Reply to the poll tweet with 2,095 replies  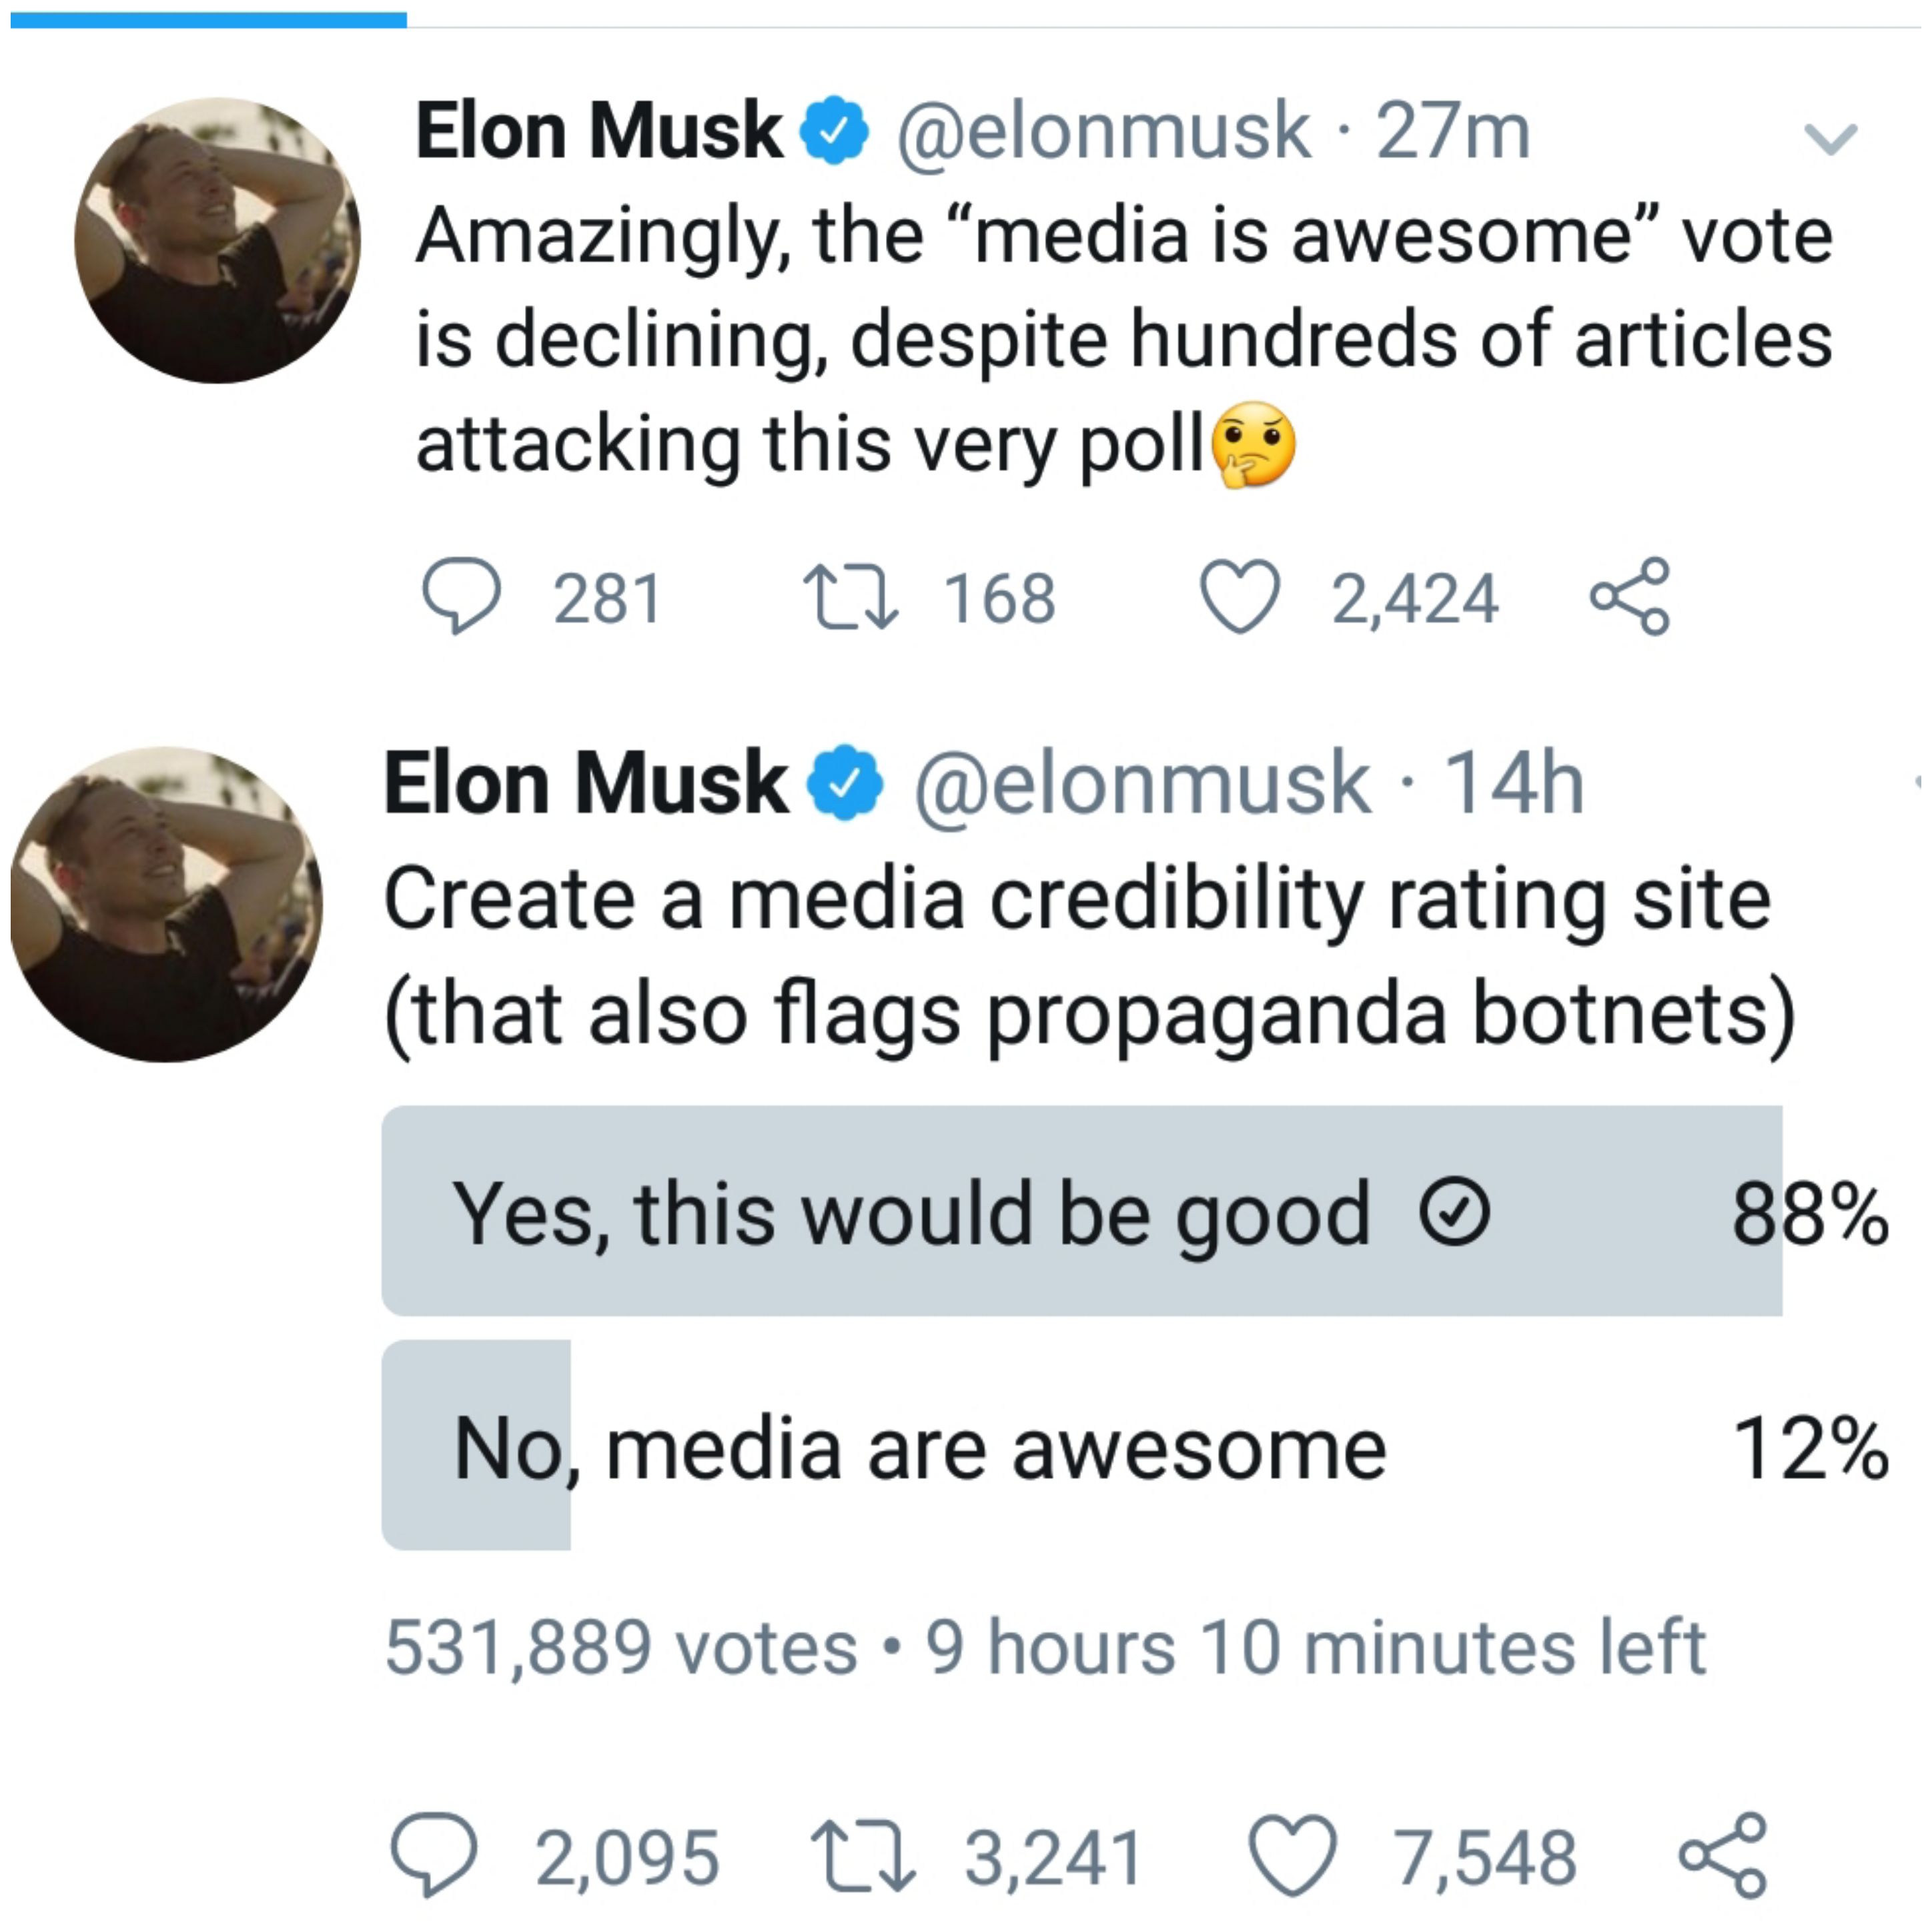(434, 1855)
